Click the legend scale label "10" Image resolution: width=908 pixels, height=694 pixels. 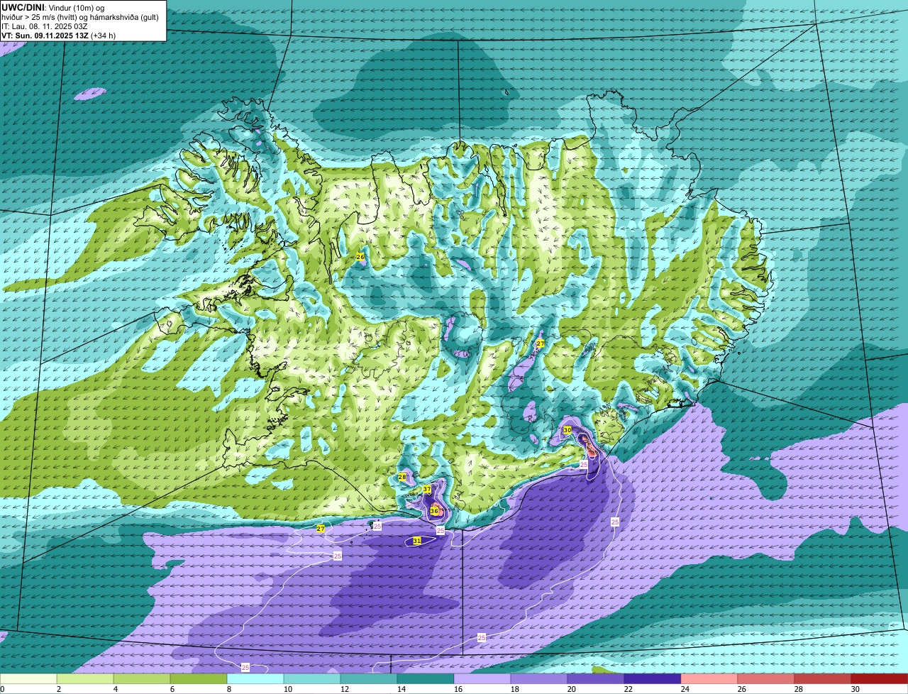coord(288,689)
